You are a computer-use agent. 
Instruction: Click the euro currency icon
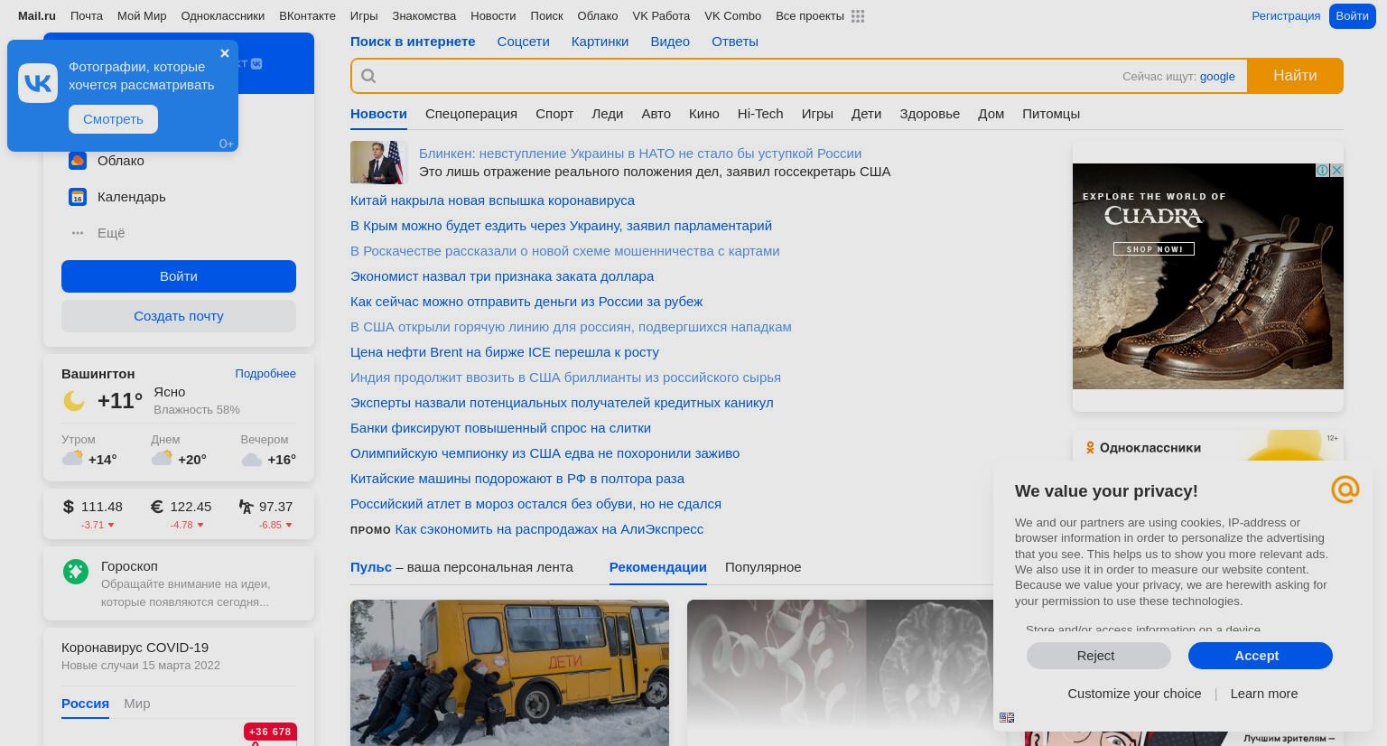coord(156,507)
